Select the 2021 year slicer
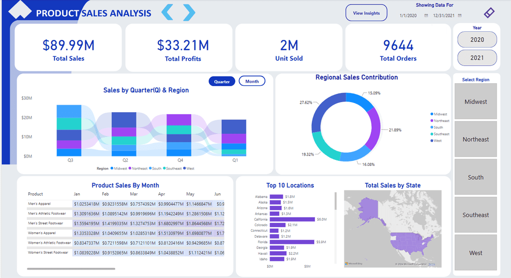The height and width of the screenshot is (278, 511). point(477,58)
